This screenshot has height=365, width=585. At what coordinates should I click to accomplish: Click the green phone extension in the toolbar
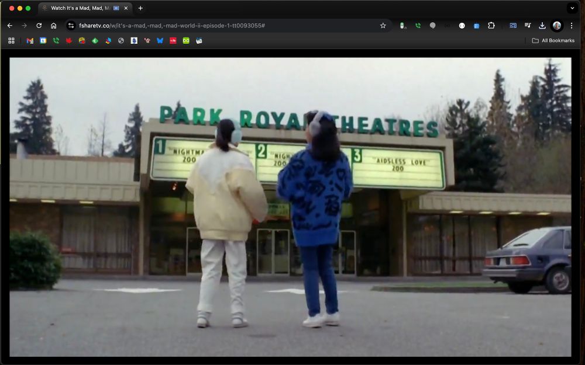[x=418, y=26]
